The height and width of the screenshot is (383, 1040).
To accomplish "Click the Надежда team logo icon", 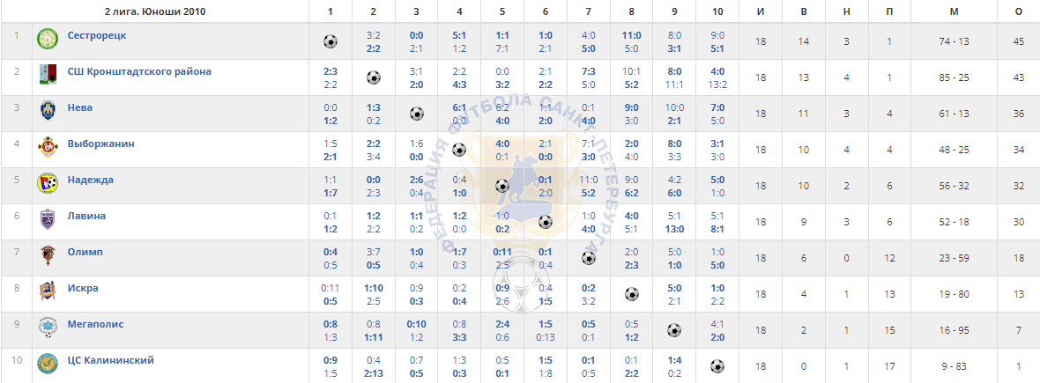I will tap(47, 184).
